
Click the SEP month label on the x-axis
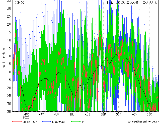pyautogui.click(x=103, y=114)
